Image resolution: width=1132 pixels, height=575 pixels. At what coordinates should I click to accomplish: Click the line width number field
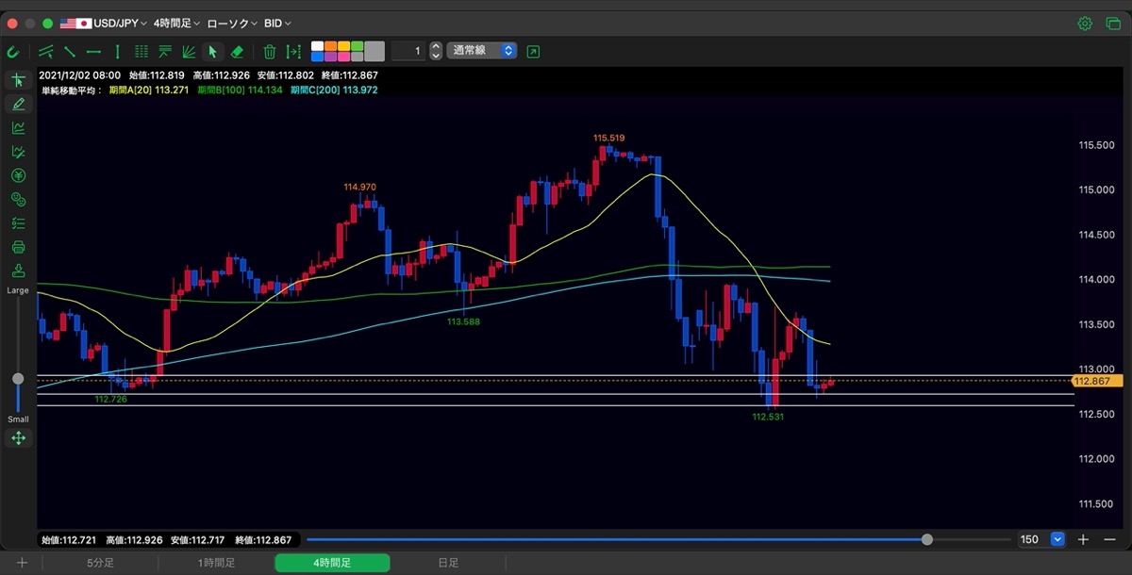pos(408,51)
